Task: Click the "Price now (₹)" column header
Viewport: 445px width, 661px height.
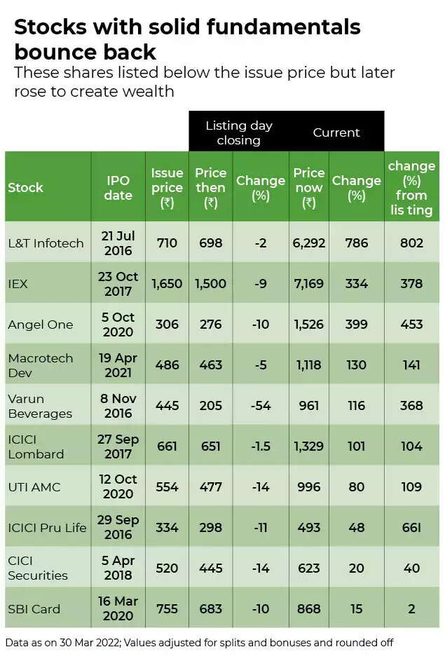Action: pyautogui.click(x=308, y=187)
